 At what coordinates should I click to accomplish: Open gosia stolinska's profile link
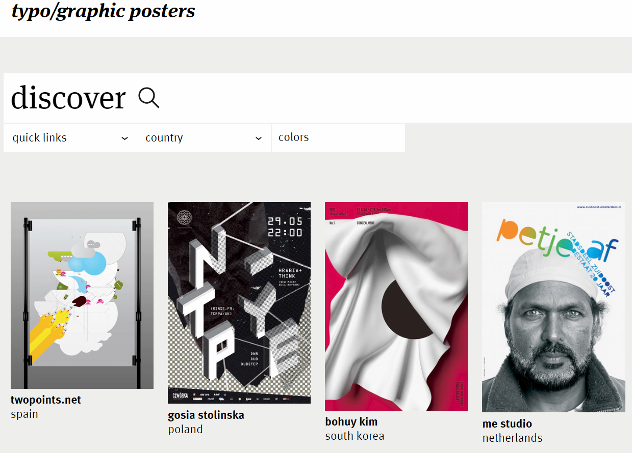[206, 415]
